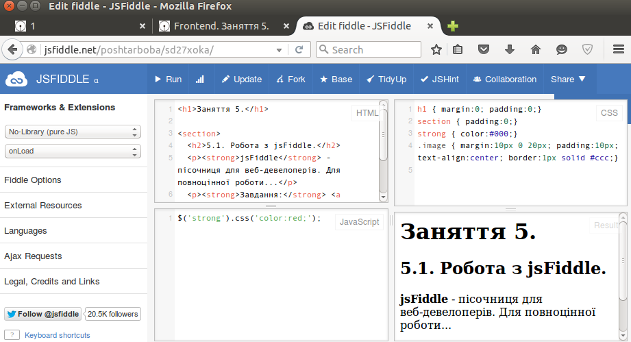631x342 pixels.
Task: Expand External Resources section
Action: (43, 205)
